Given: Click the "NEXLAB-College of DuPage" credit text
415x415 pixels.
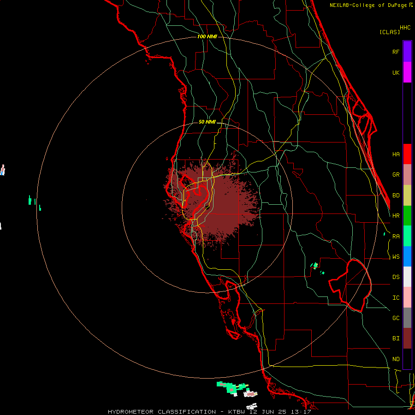Looking at the screenshot, I should click(368, 5).
